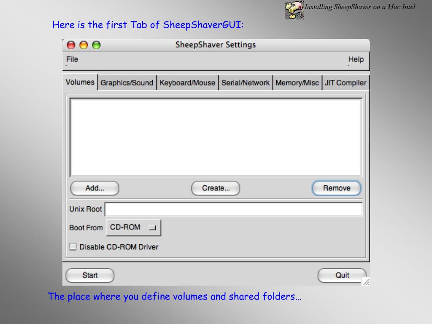Click the window resize grip icon
Viewport: 432px width, 324px height.
pyautogui.click(x=366, y=281)
